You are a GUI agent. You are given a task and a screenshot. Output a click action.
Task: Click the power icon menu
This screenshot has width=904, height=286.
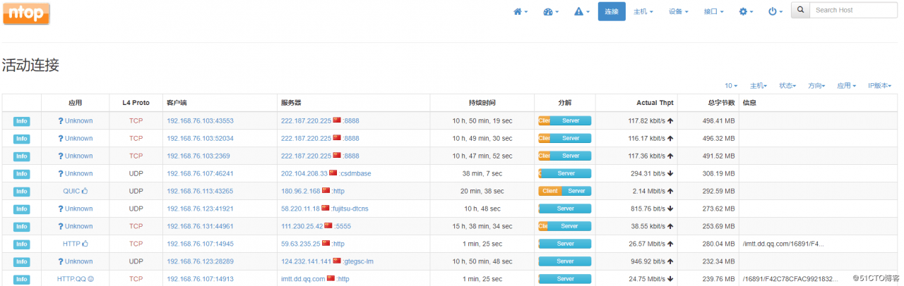775,12
